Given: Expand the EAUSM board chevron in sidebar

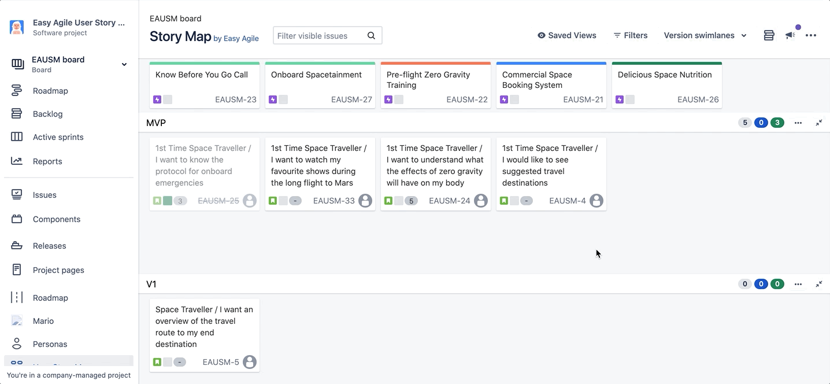Looking at the screenshot, I should pos(124,64).
